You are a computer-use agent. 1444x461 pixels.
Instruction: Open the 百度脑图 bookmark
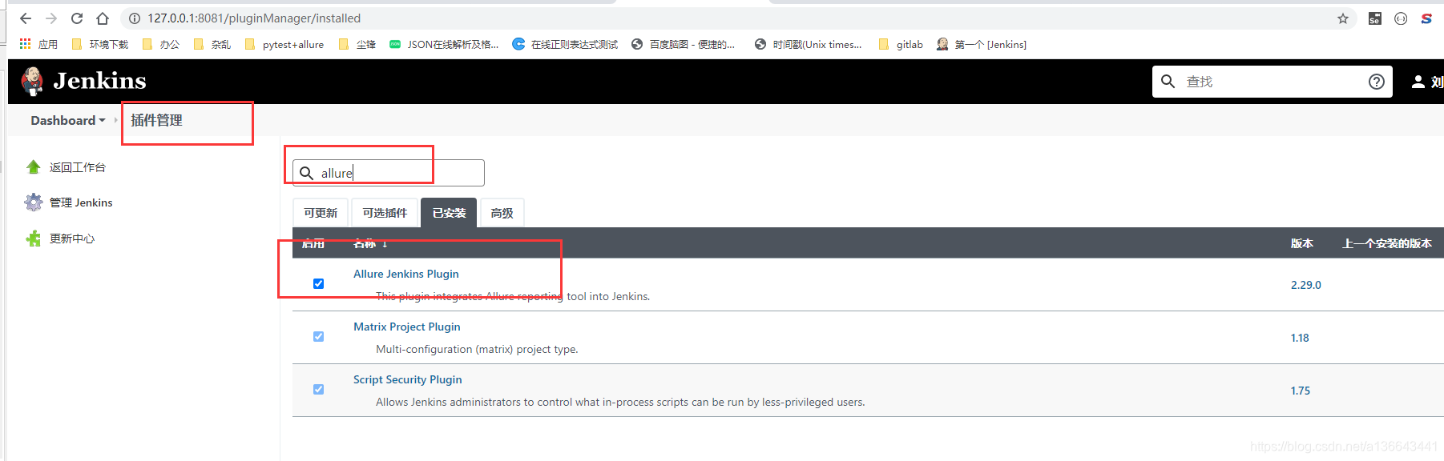[683, 44]
